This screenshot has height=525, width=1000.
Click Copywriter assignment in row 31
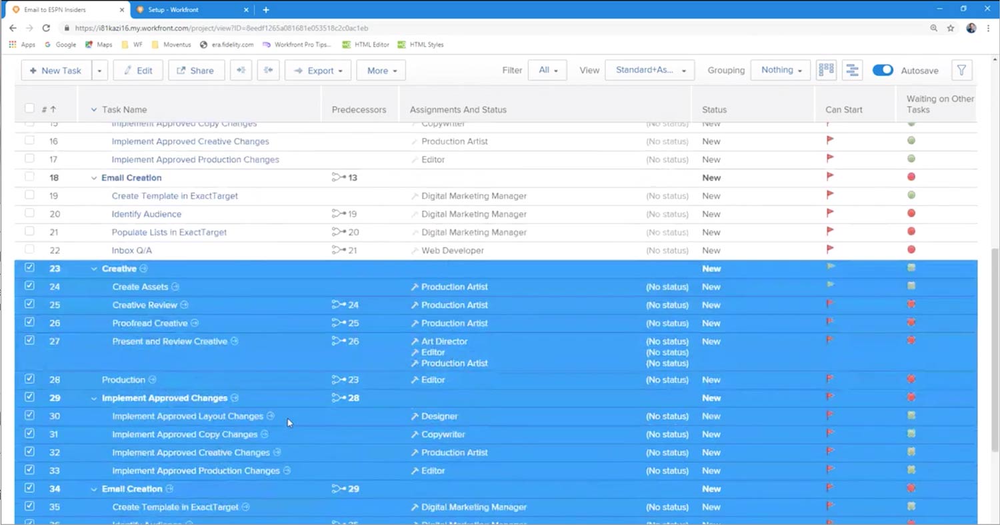pos(443,434)
